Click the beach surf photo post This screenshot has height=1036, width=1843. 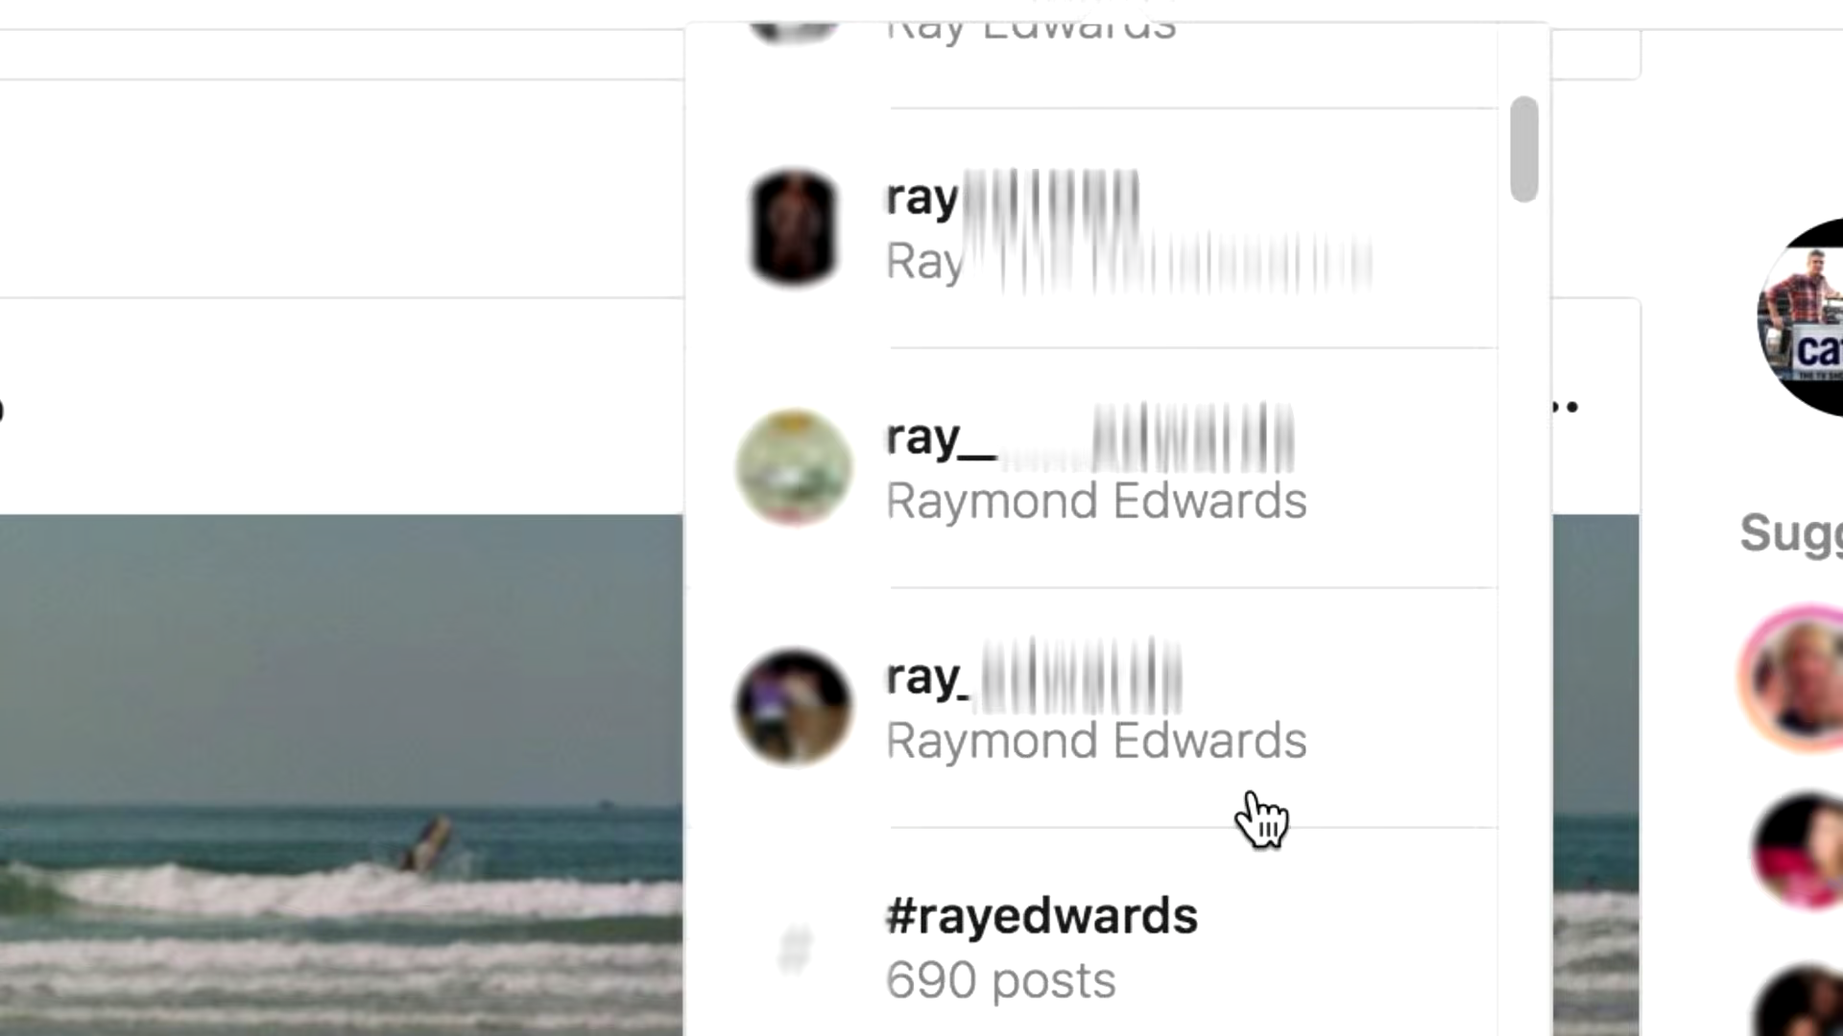pyautogui.click(x=342, y=775)
